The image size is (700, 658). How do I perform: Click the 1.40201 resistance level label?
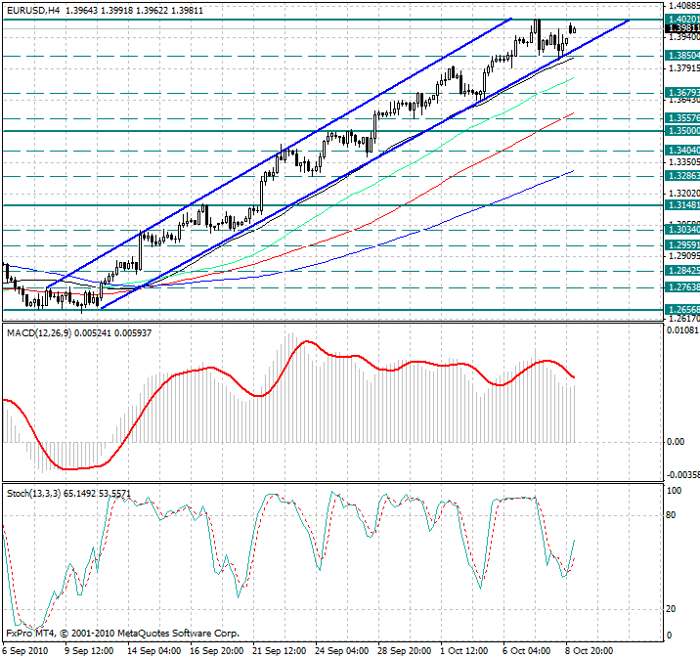(x=681, y=19)
